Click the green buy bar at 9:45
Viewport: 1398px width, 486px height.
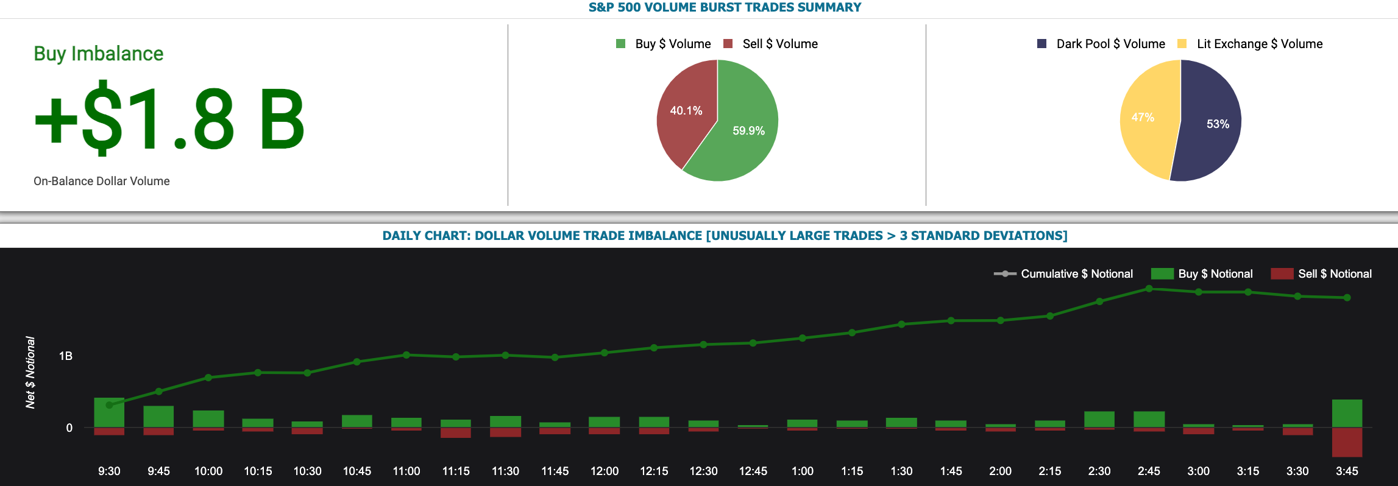pyautogui.click(x=158, y=417)
